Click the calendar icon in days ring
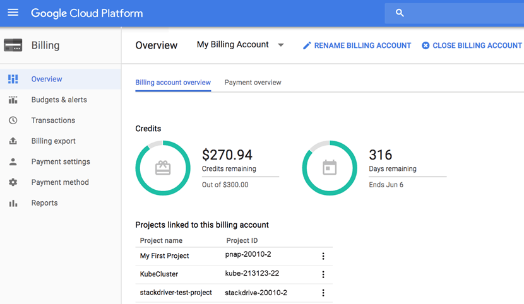524x304 pixels. point(330,168)
